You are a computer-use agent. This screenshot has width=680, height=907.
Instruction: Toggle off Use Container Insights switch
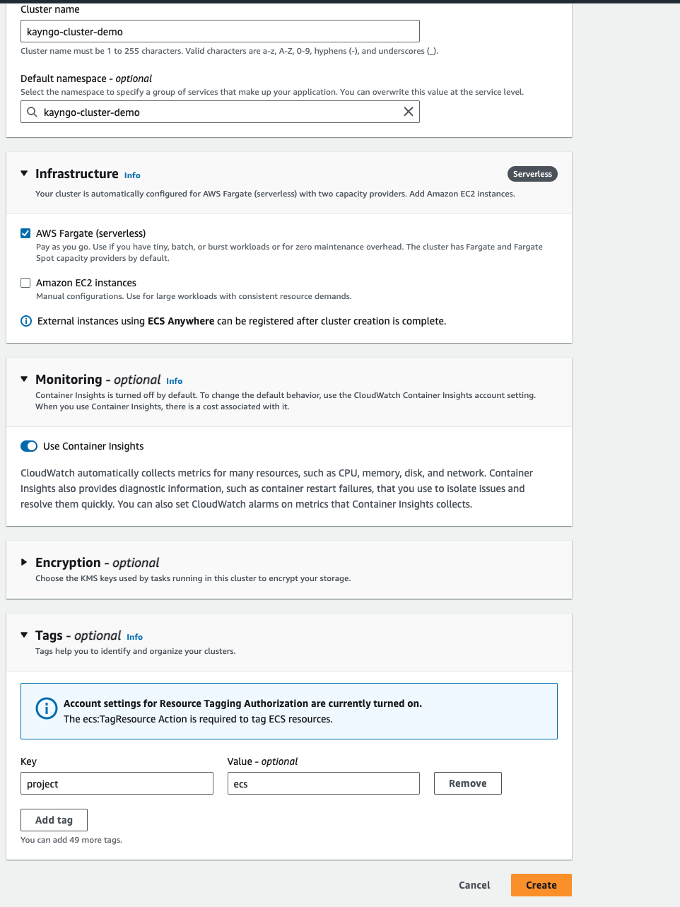[x=29, y=446]
